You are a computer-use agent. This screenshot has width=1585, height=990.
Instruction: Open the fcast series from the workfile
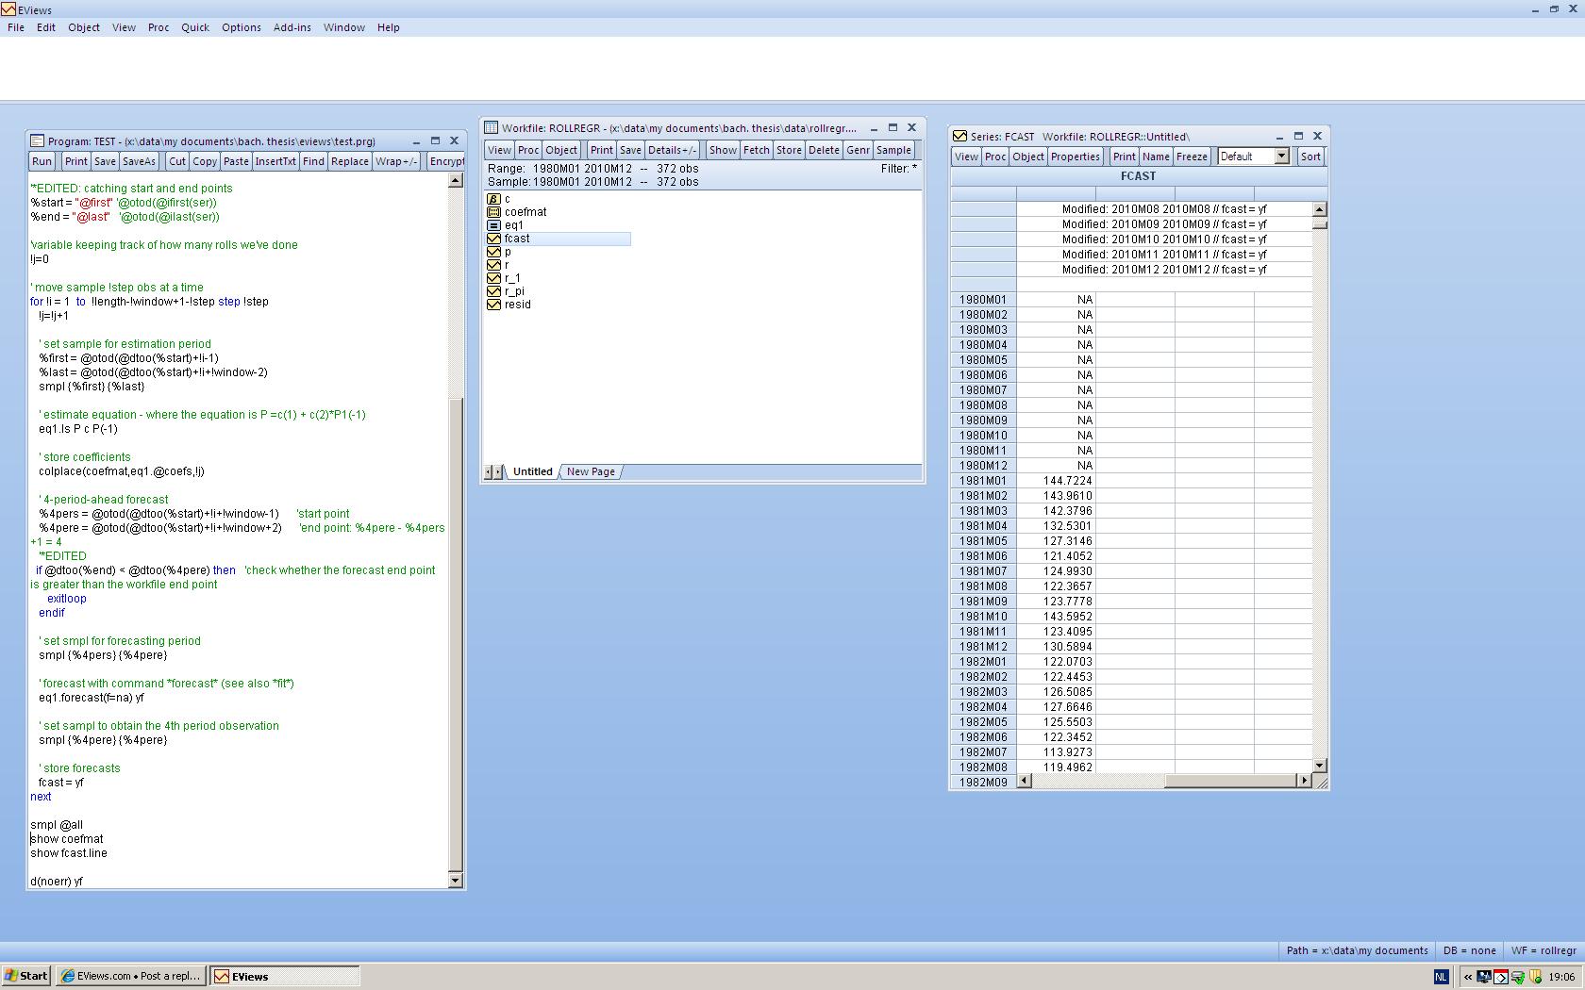516,239
